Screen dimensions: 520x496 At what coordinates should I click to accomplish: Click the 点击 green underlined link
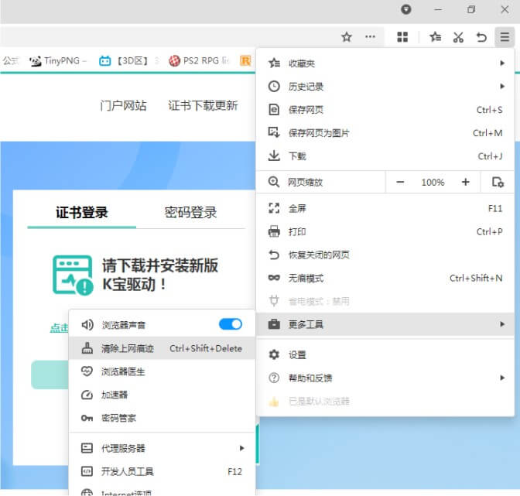(x=60, y=327)
